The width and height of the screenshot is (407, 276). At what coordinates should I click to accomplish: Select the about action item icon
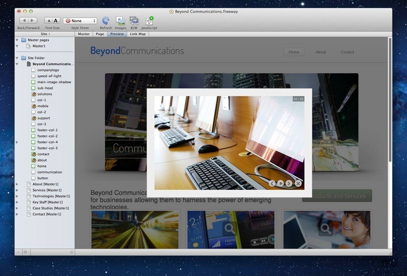tap(34, 160)
